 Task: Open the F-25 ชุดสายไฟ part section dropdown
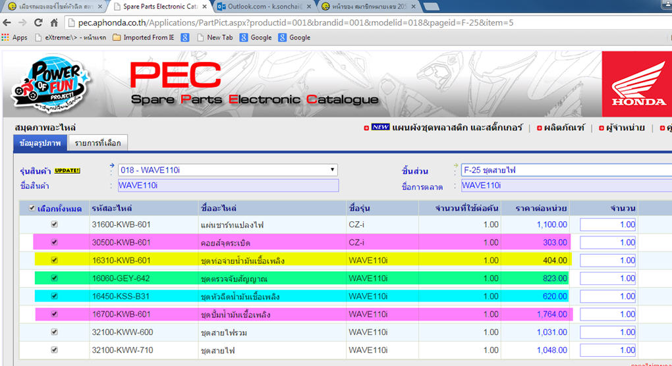point(567,170)
